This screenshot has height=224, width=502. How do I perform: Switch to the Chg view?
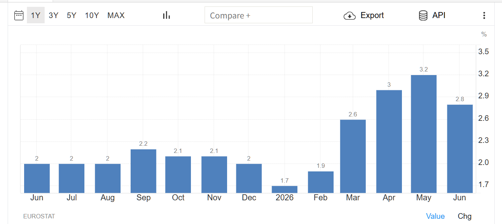pyautogui.click(x=465, y=216)
